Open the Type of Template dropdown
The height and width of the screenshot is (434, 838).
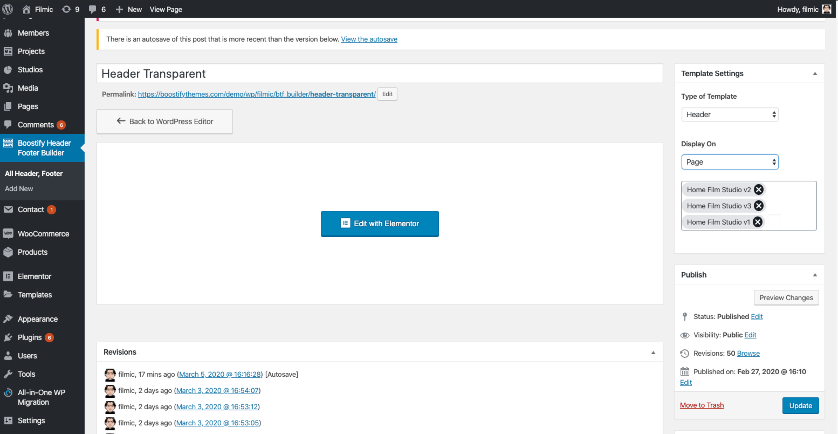coord(730,114)
